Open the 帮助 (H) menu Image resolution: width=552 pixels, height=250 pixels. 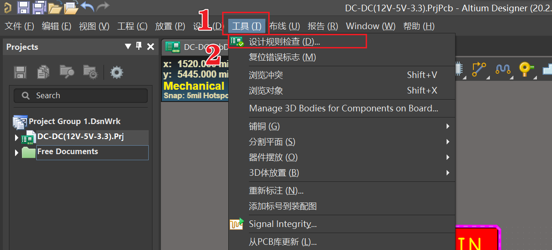pyautogui.click(x=419, y=26)
